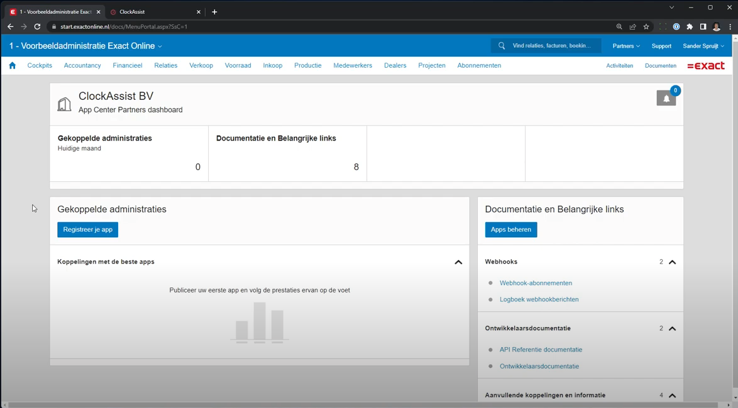Bookmark page with the star icon
Viewport: 738px width, 408px height.
tap(646, 27)
